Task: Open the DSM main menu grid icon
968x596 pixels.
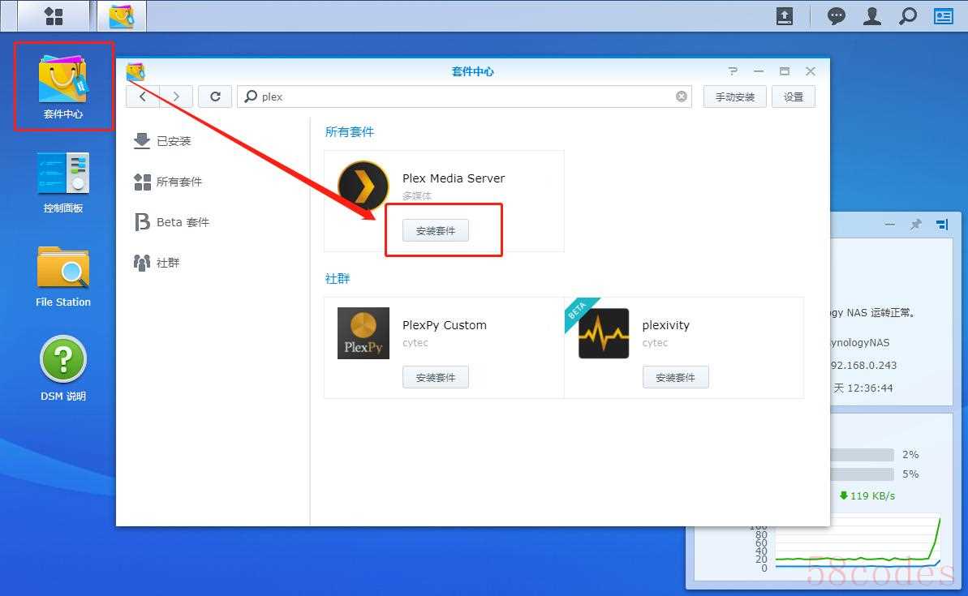Action: [54, 16]
